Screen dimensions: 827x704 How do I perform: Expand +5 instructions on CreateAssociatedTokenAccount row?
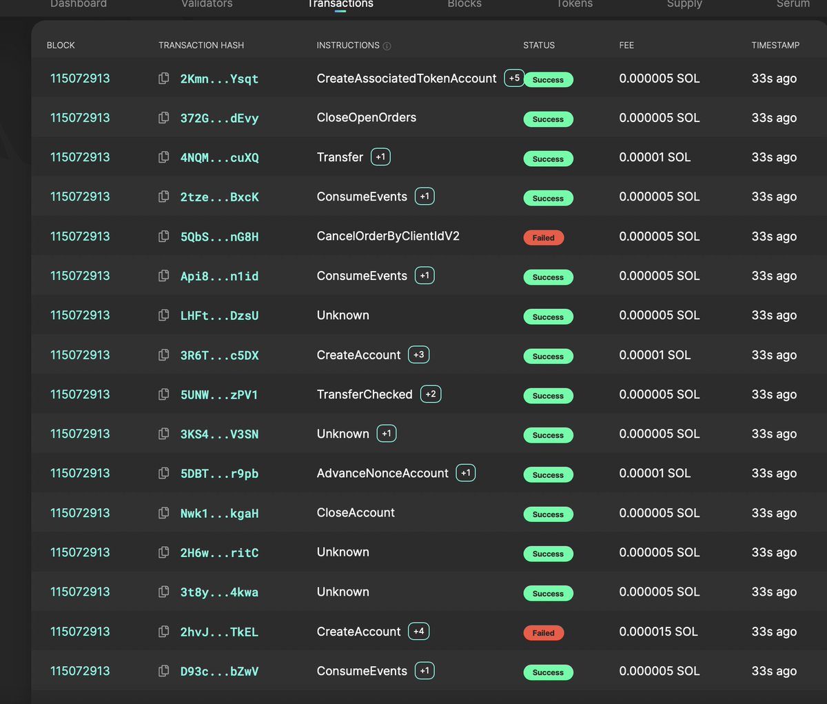[x=514, y=78]
